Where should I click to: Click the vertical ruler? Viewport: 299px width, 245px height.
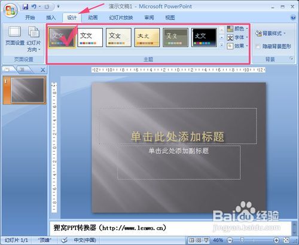point(54,148)
